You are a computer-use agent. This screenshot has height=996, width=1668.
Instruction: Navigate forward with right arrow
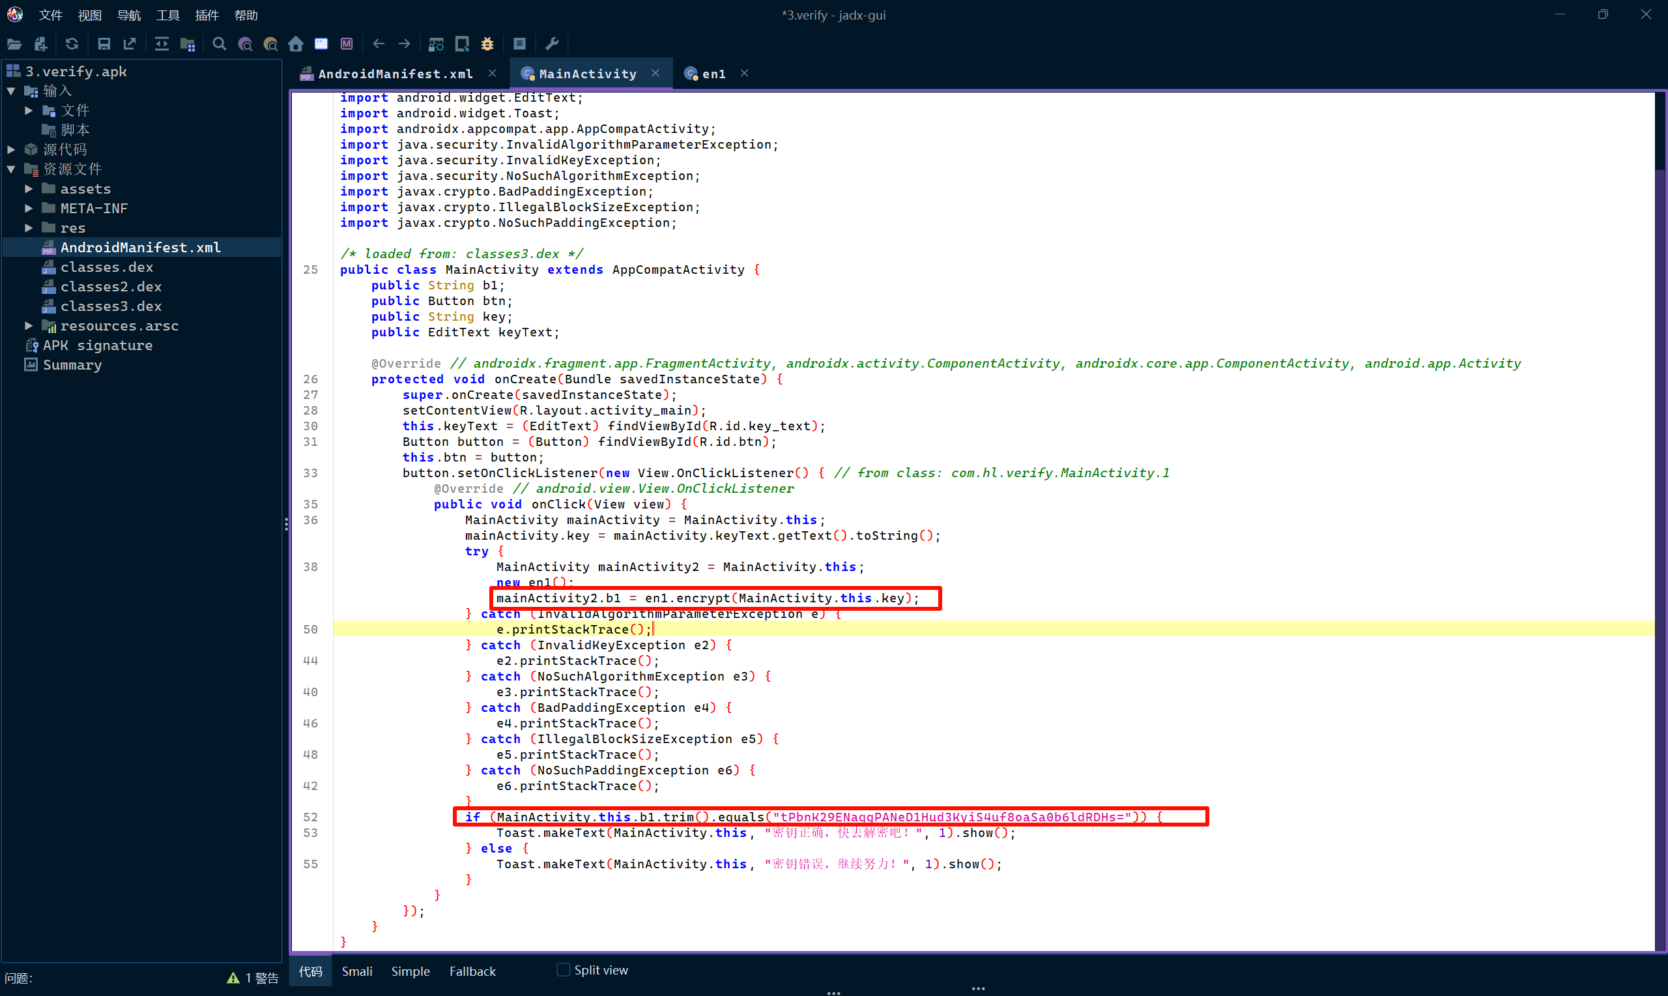tap(405, 44)
